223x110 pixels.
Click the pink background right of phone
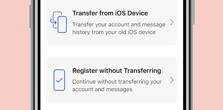[x=208, y=55]
